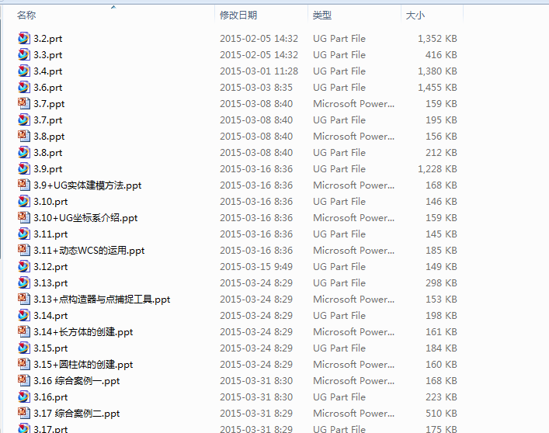Viewport: 549px width, 433px height.
Task: Click the file name 3.10.prt
Action: [x=50, y=202]
